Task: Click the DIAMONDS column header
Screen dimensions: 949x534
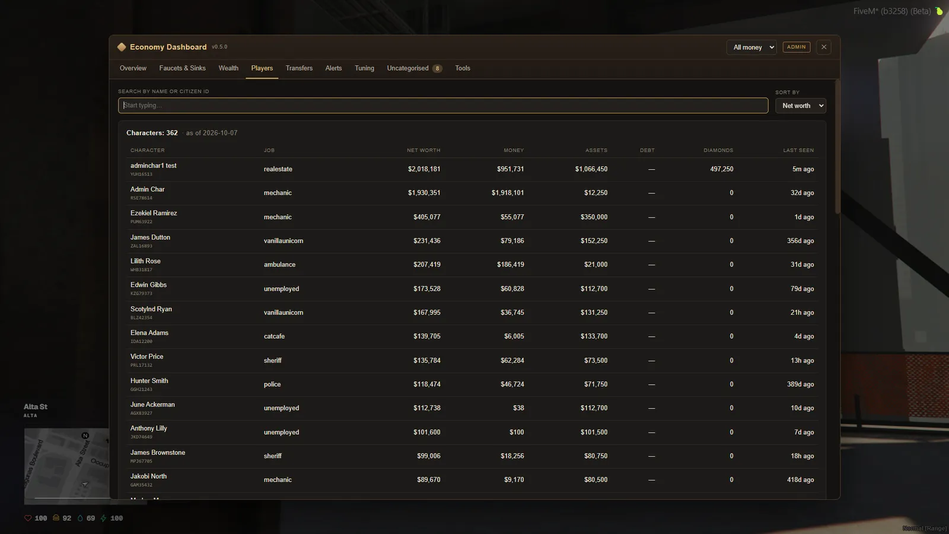Action: pos(718,150)
